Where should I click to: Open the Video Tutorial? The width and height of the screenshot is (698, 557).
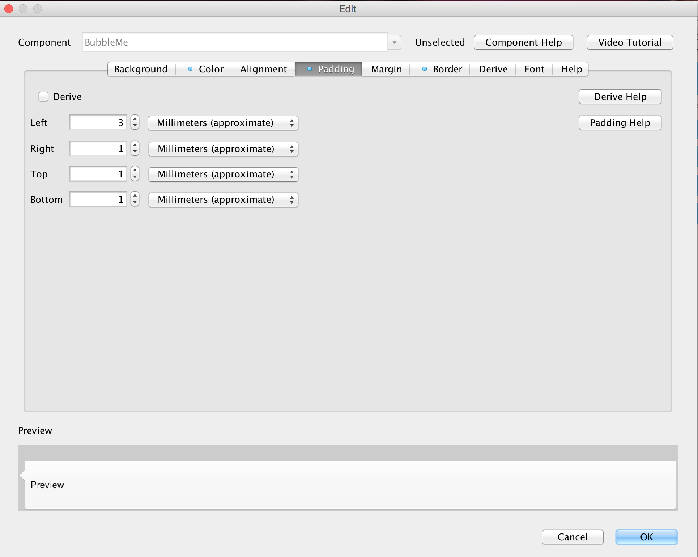point(629,42)
